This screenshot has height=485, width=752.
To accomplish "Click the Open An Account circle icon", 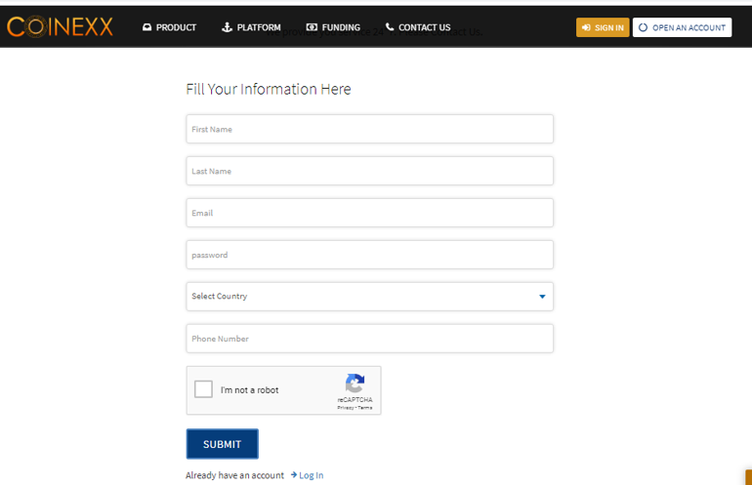I will [x=644, y=27].
